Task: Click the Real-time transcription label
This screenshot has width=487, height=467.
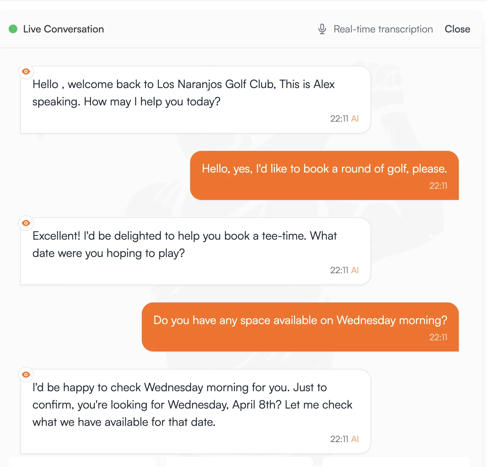Action: tap(383, 29)
